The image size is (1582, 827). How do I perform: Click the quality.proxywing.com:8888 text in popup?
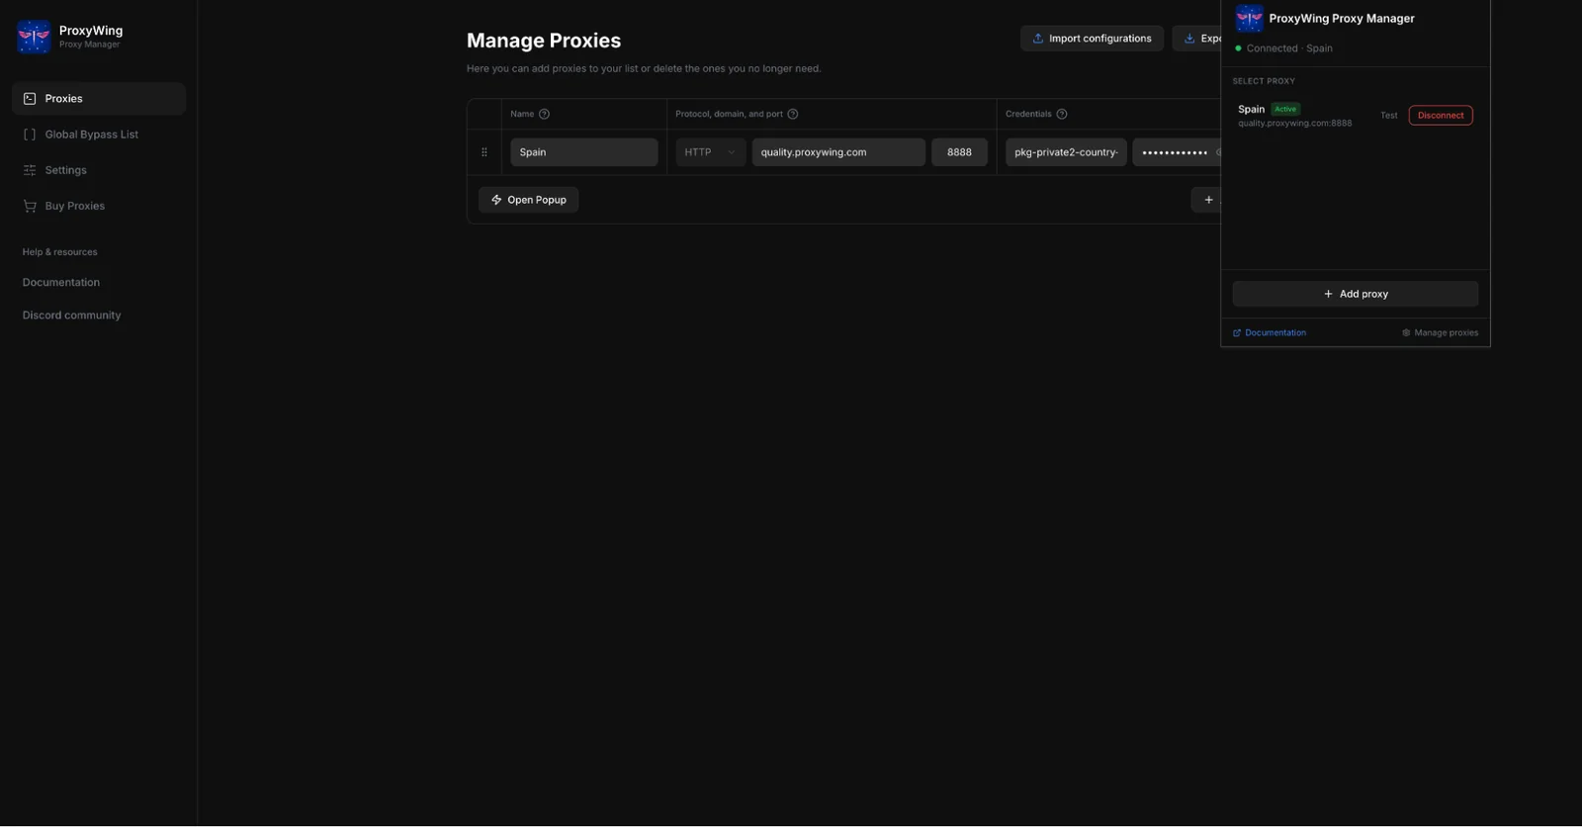1294,124
